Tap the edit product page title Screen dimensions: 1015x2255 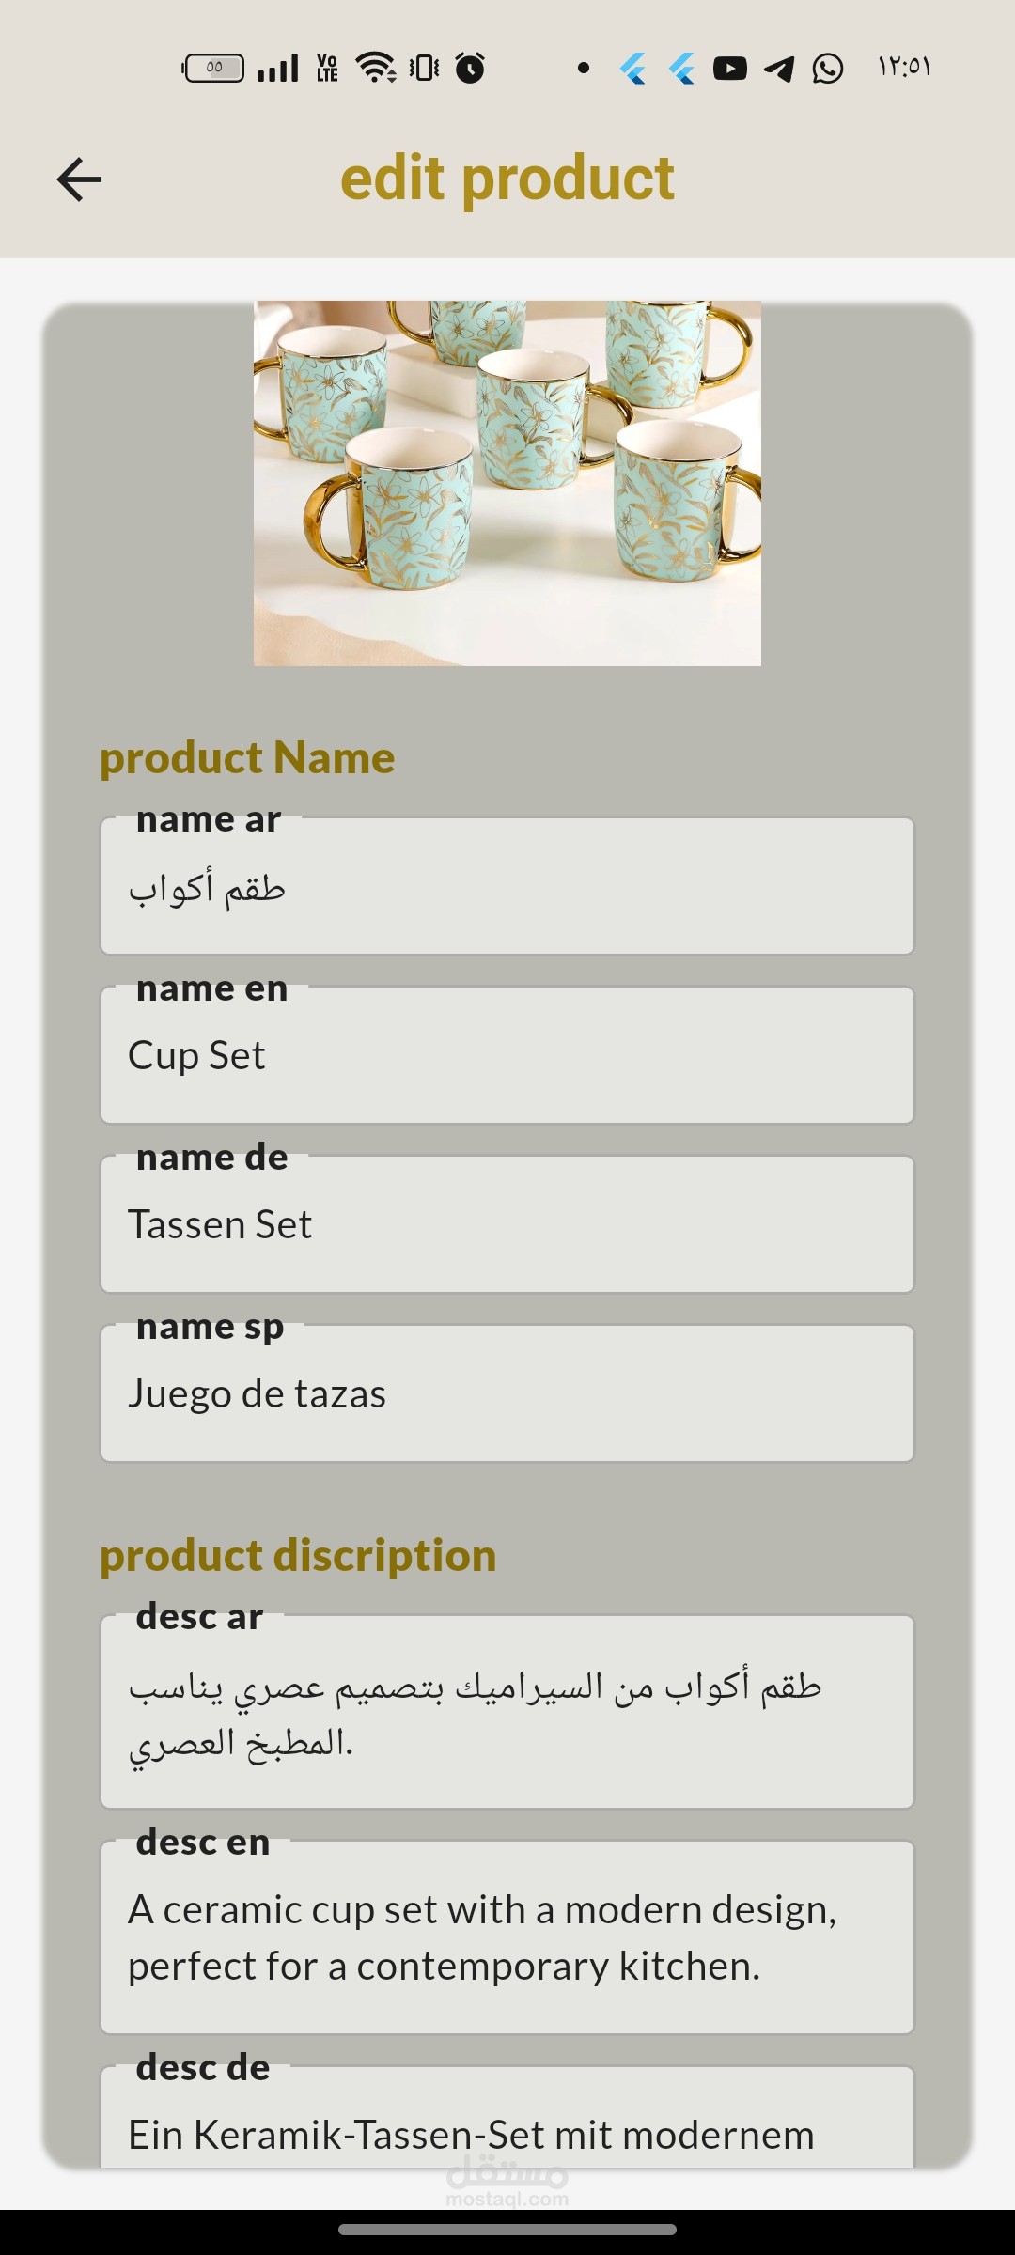[x=507, y=179]
